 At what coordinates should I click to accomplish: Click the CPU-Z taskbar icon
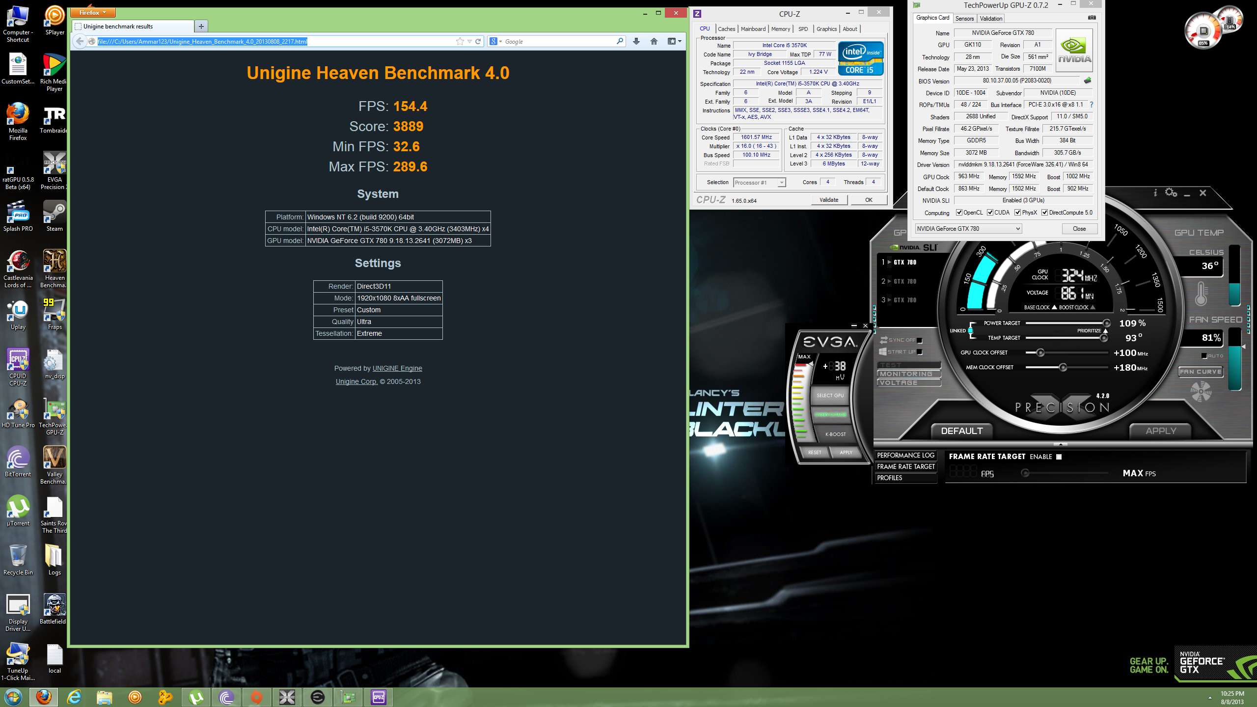pos(379,697)
